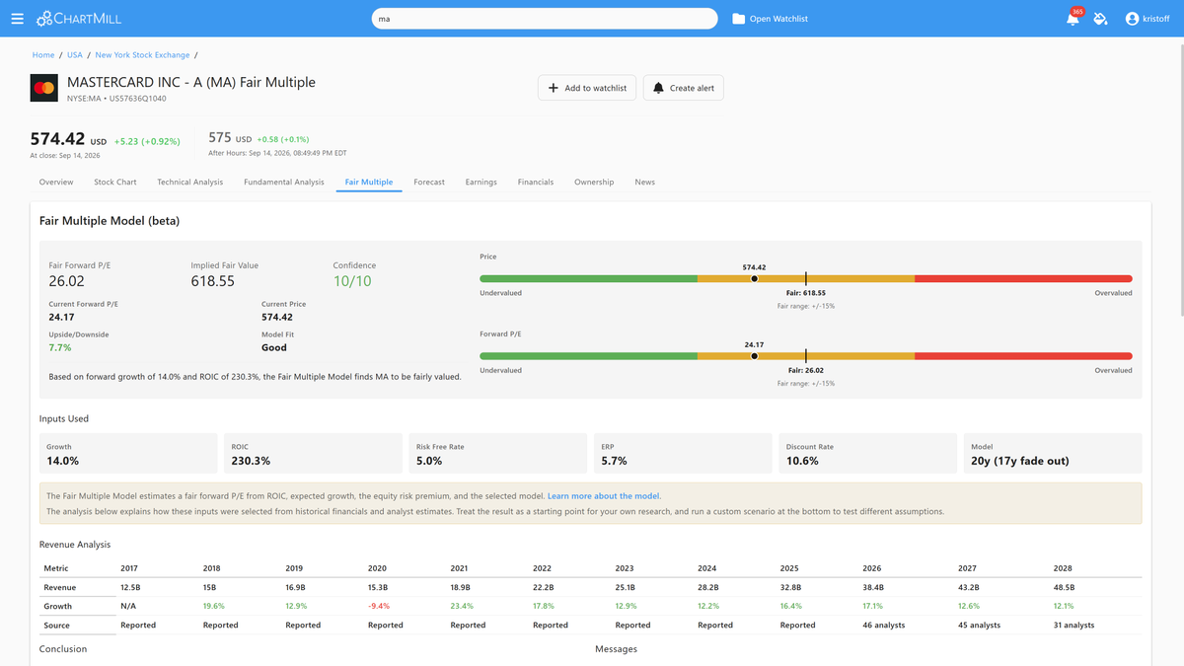Open the Forecast tab
Screen dimensions: 1184x666
click(x=429, y=183)
